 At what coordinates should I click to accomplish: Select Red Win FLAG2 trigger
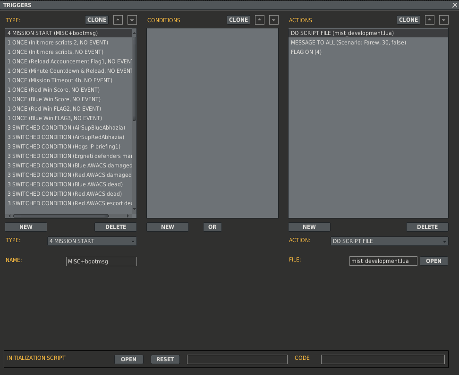(69, 109)
